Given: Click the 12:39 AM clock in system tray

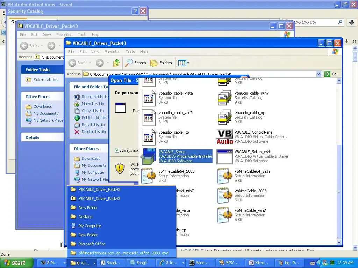Looking at the screenshot, I should click(x=345, y=263).
